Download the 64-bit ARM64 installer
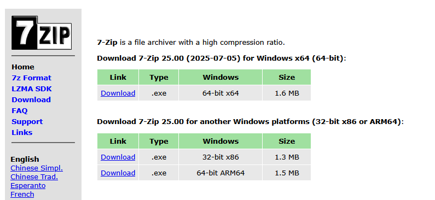 (118, 173)
